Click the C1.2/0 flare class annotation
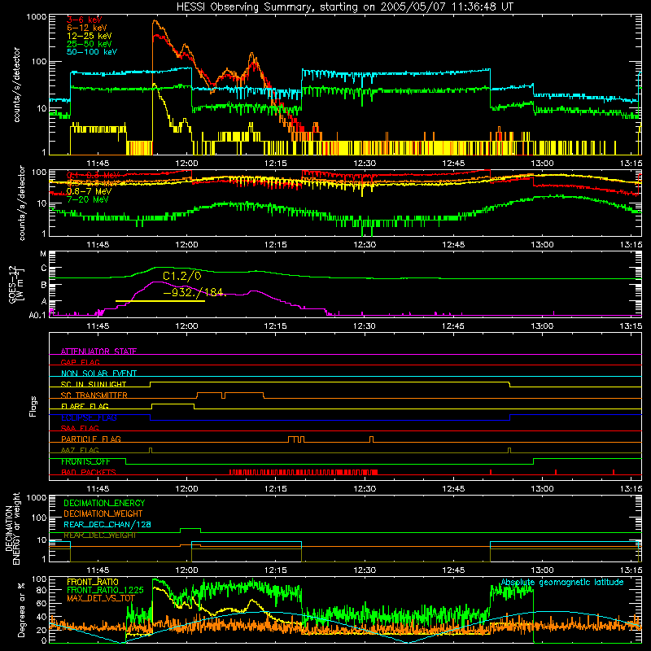This screenshot has height=651, width=651. [181, 276]
